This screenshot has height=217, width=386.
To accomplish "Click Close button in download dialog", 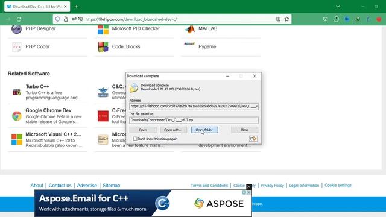I will (244, 130).
